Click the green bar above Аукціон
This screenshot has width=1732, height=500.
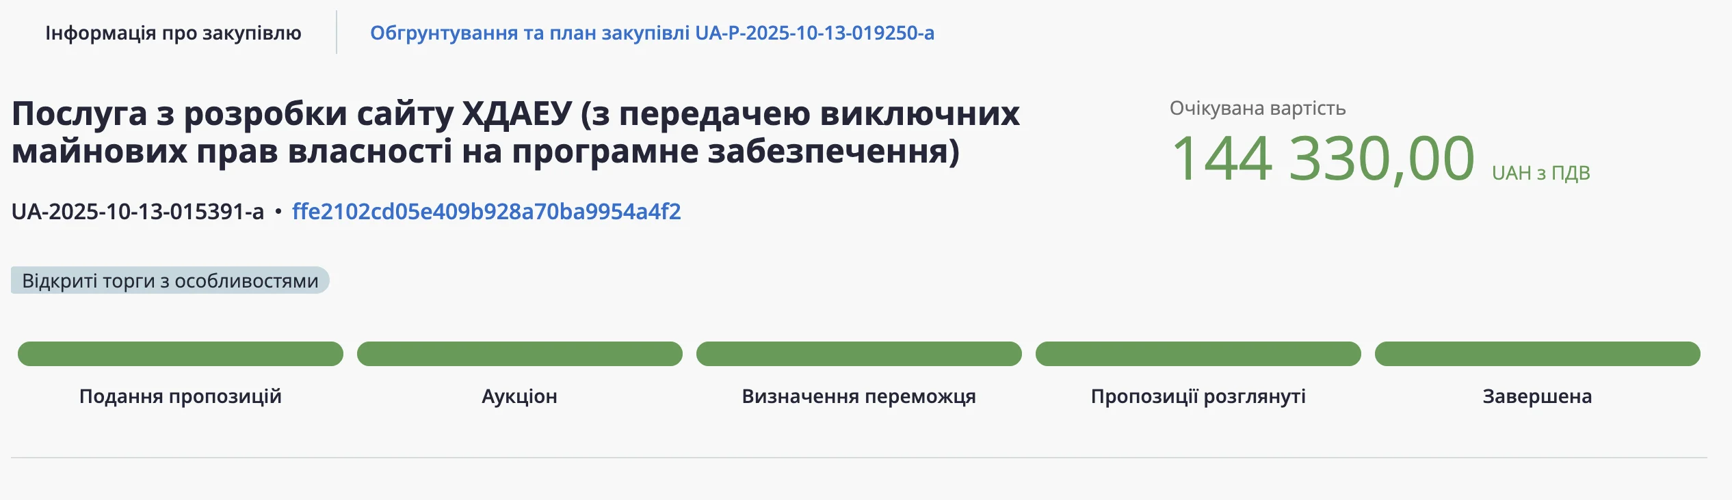pyautogui.click(x=520, y=354)
